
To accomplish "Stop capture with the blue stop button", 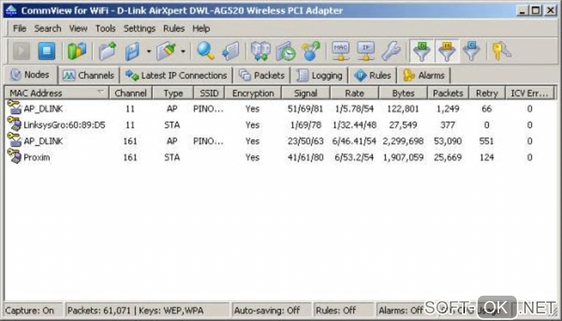I will point(47,51).
